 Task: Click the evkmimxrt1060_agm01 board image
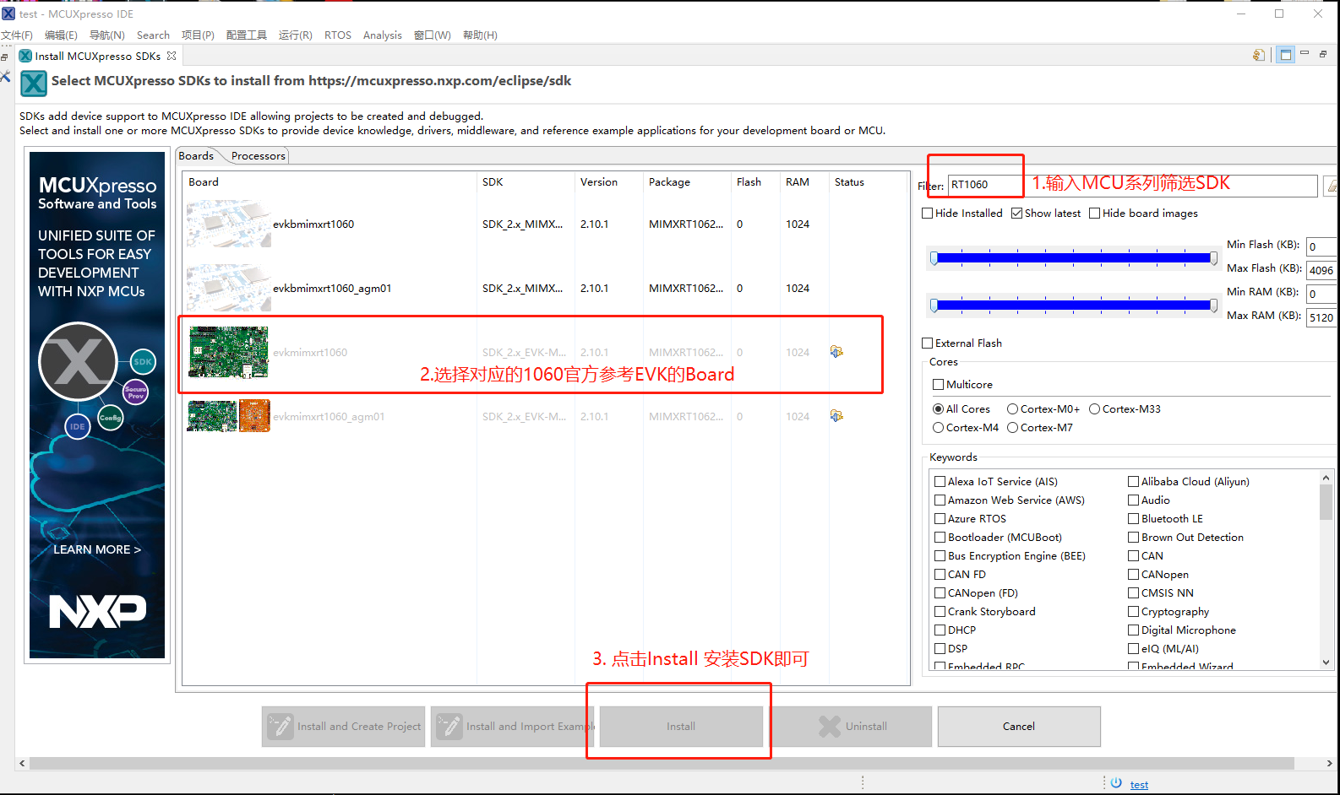tap(228, 416)
